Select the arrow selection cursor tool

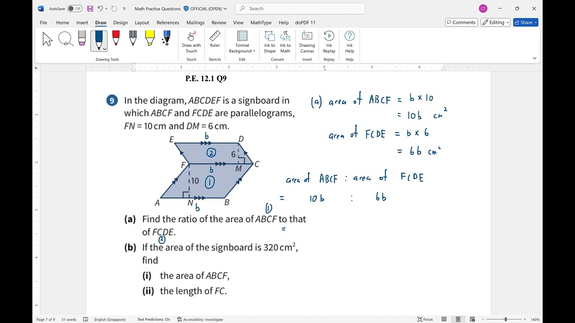[x=48, y=39]
